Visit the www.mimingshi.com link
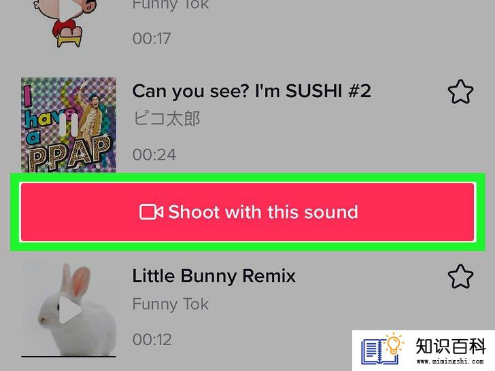 [450, 361]
